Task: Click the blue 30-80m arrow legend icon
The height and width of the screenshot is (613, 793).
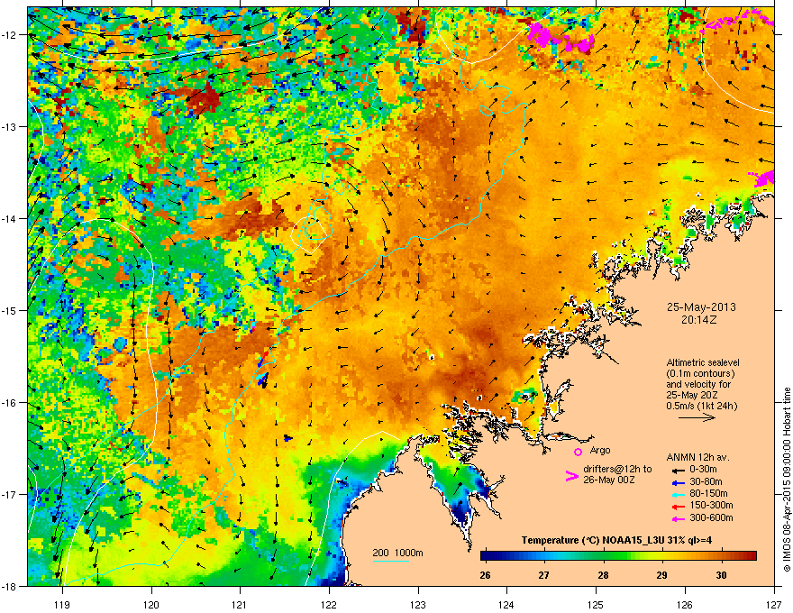Action: [x=677, y=482]
